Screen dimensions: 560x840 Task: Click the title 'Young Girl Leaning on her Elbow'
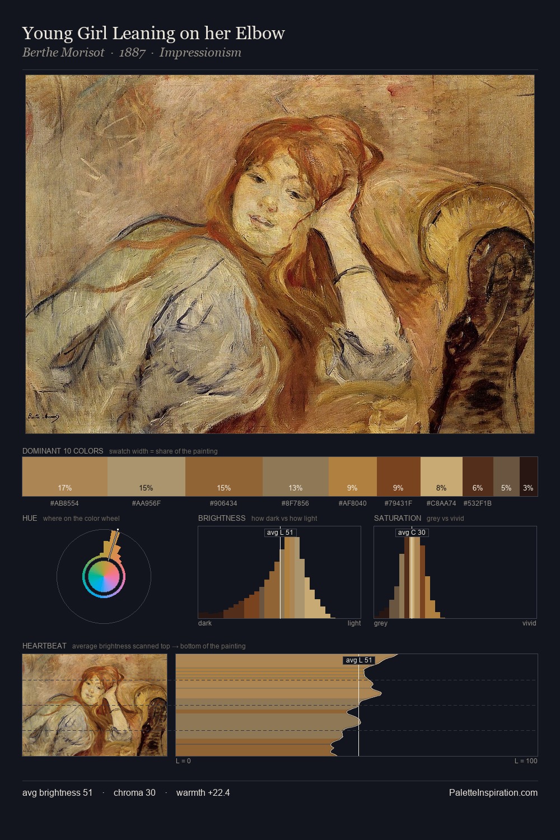pos(153,33)
